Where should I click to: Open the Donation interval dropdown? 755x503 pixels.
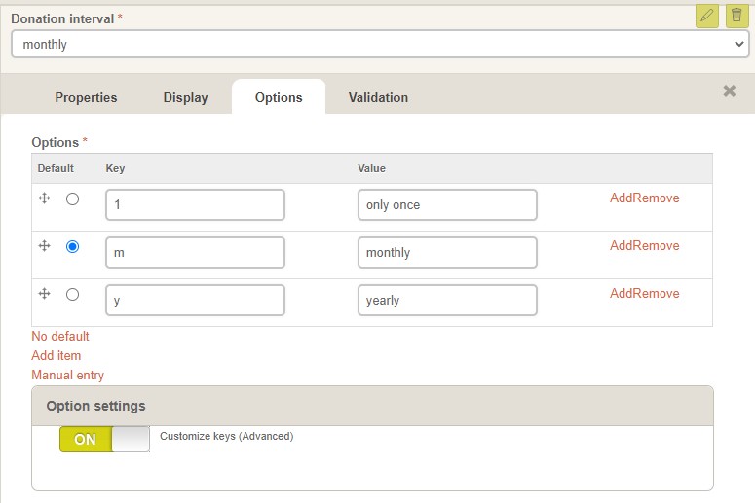pyautogui.click(x=380, y=44)
